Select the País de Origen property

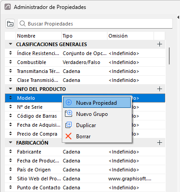tap(34, 170)
